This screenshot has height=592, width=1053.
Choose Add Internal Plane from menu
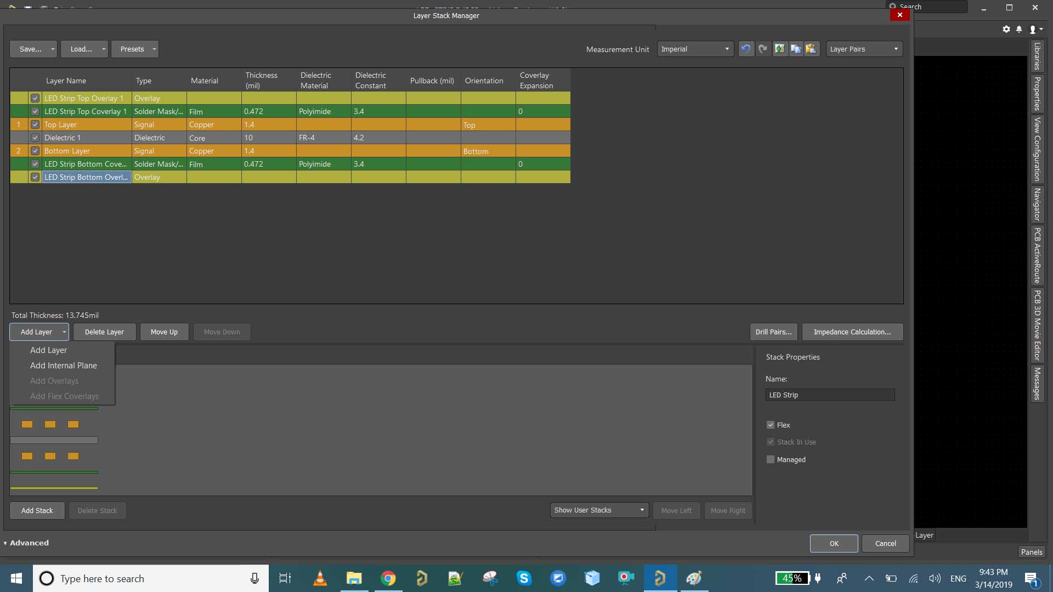tap(64, 365)
